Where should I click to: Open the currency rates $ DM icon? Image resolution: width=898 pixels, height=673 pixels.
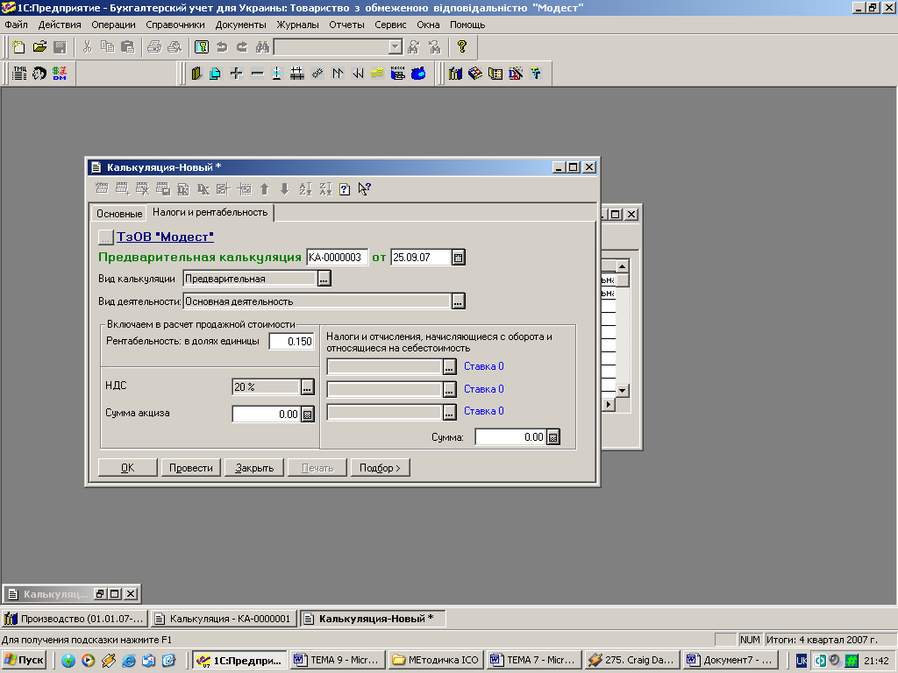tap(60, 74)
